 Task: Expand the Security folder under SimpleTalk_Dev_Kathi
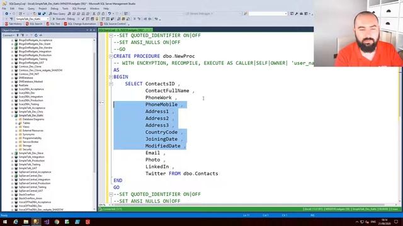coord(16,149)
